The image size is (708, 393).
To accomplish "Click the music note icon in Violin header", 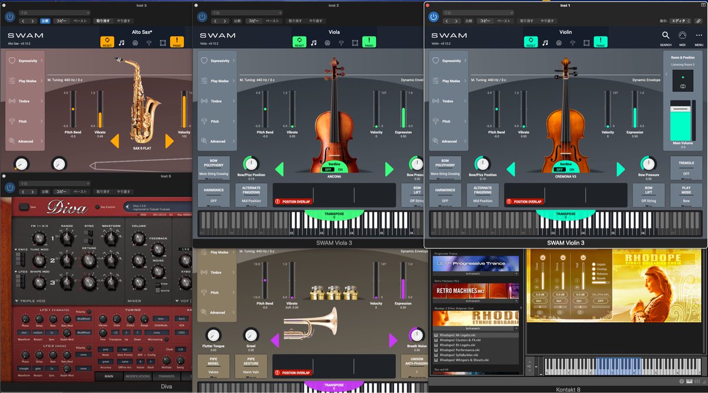I will pyautogui.click(x=545, y=42).
